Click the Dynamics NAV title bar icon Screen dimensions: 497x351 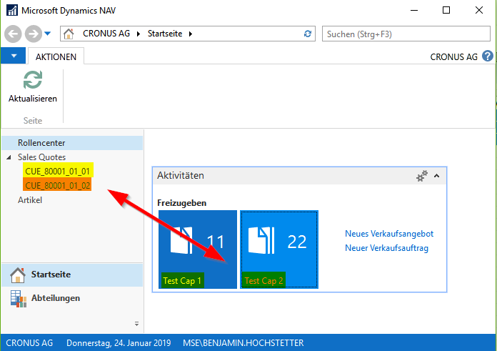(12, 10)
